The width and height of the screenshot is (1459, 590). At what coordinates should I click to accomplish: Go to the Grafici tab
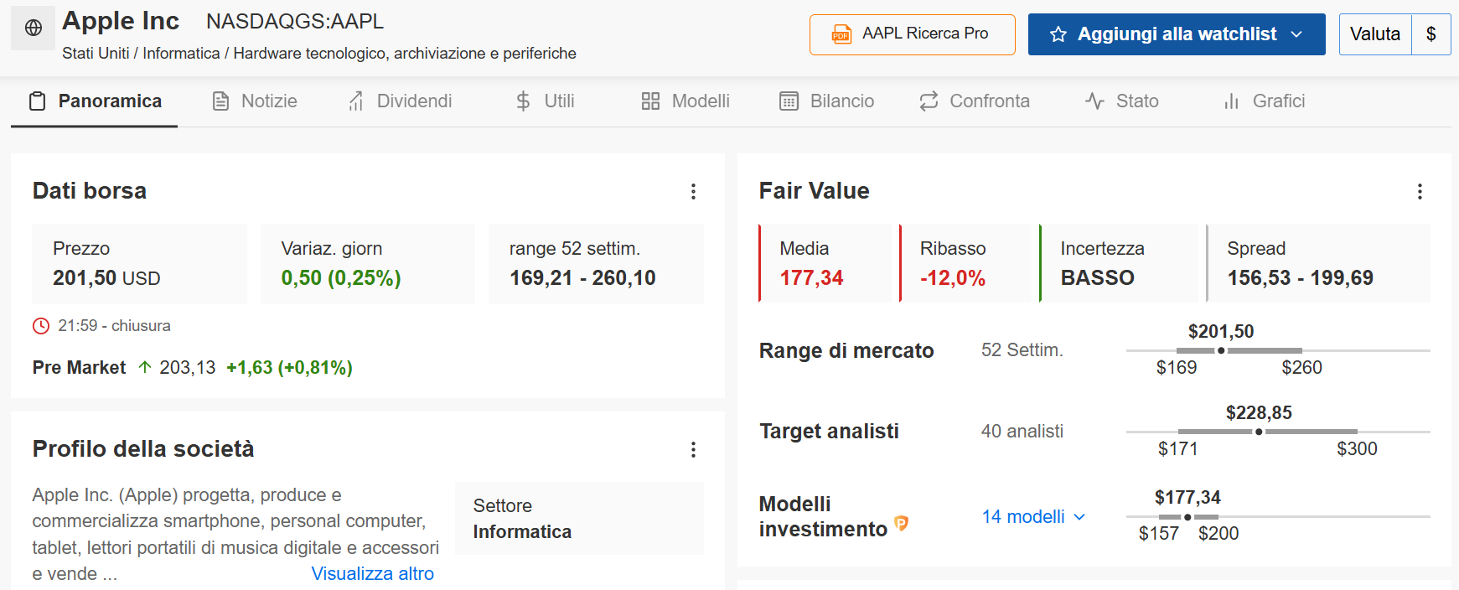click(x=1265, y=101)
